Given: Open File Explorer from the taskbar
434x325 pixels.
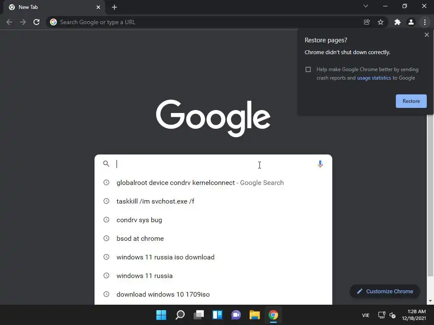Looking at the screenshot, I should tap(255, 315).
